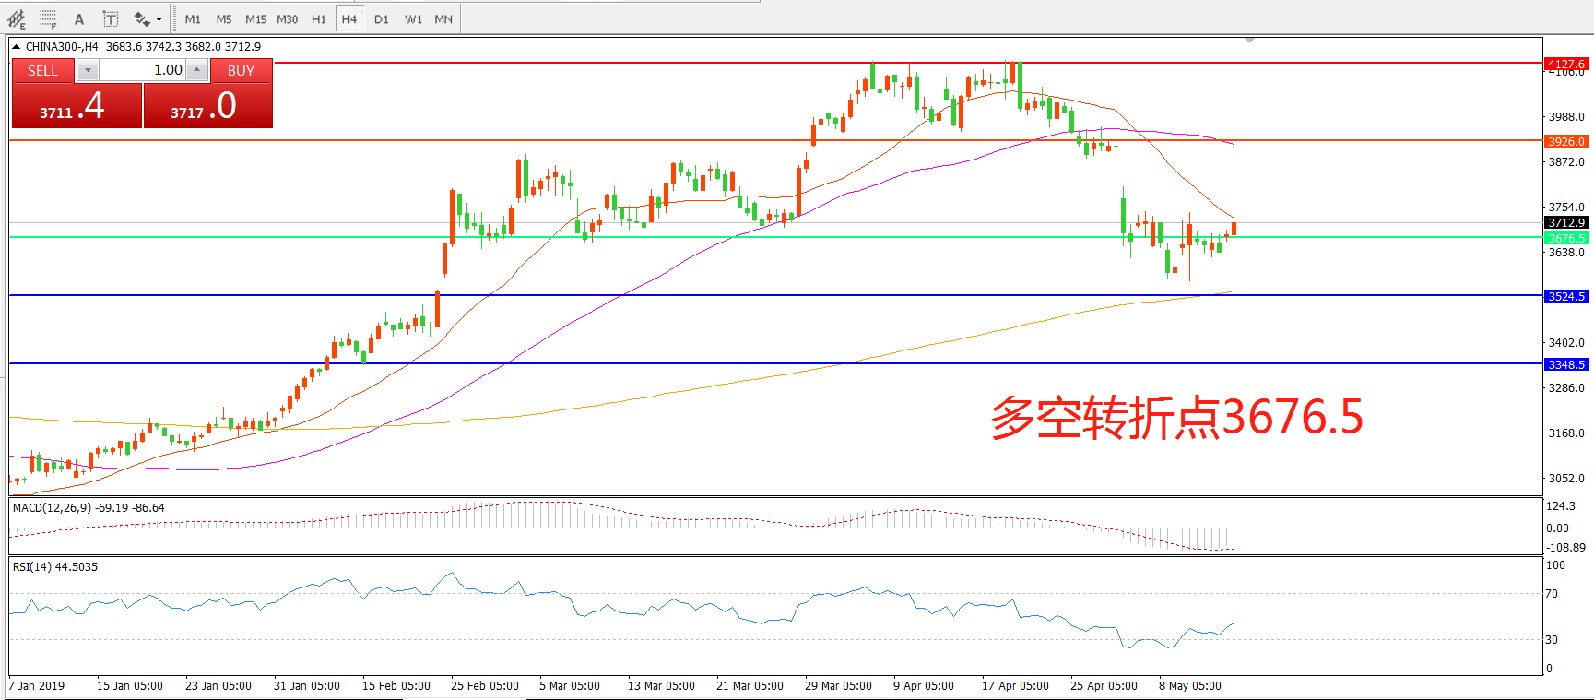The height and width of the screenshot is (700, 1594).
Task: Select the MN monthly timeframe
Action: click(443, 18)
